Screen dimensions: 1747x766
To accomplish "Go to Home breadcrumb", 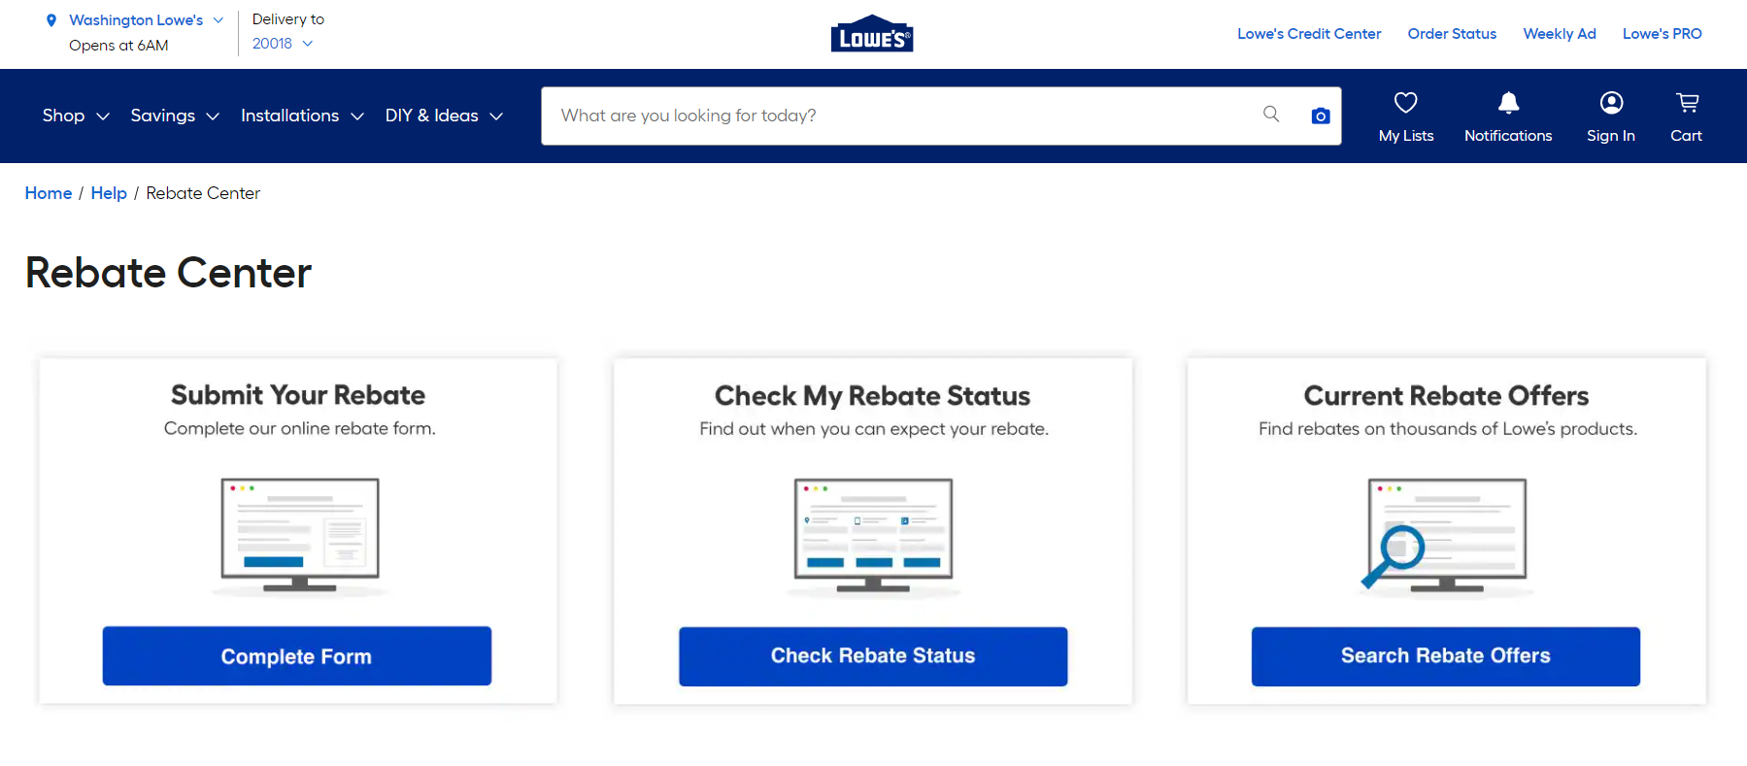I will 49,193.
